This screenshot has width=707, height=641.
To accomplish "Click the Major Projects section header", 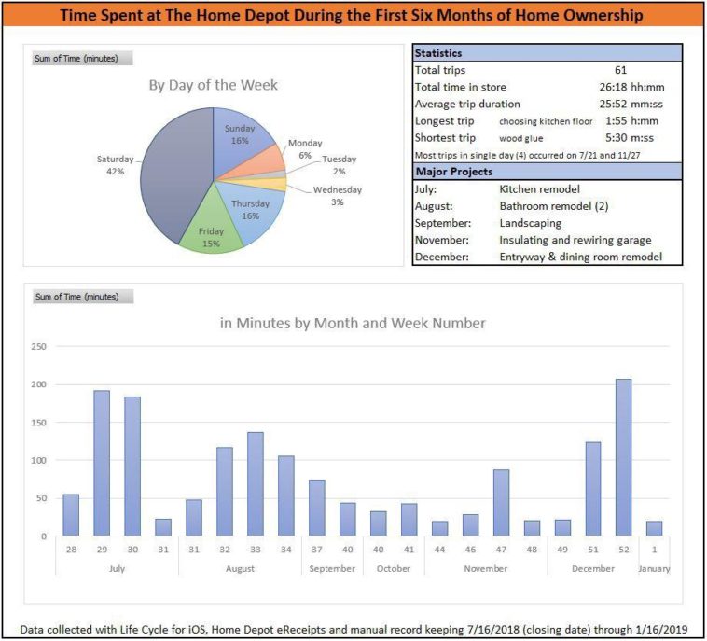I will point(547,172).
